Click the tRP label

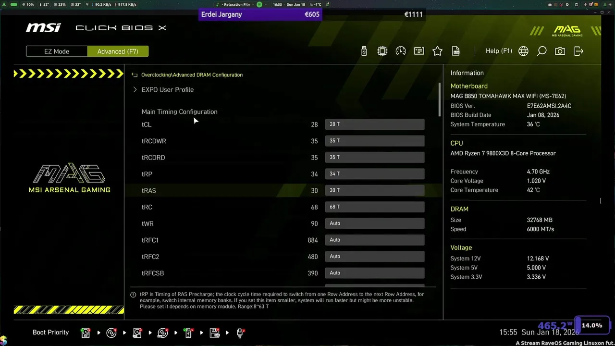click(147, 174)
